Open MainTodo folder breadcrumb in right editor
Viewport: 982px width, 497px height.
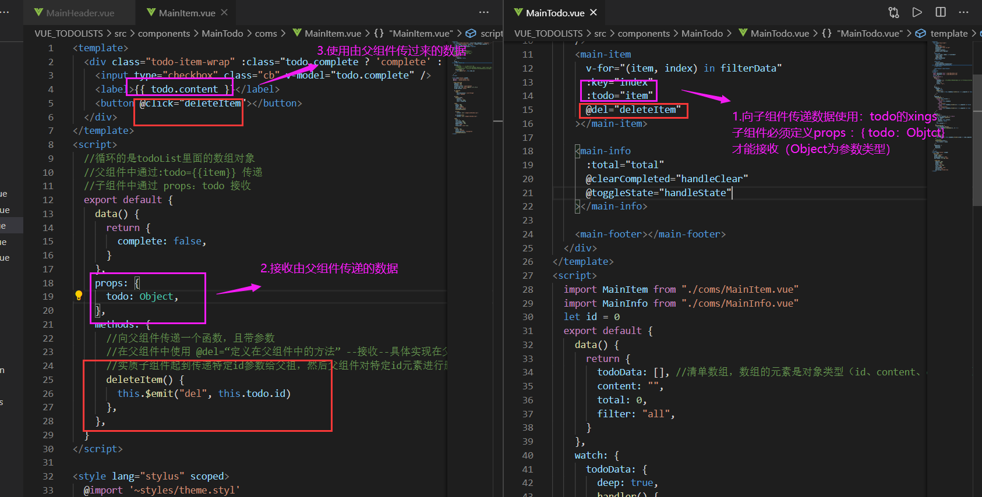point(702,34)
